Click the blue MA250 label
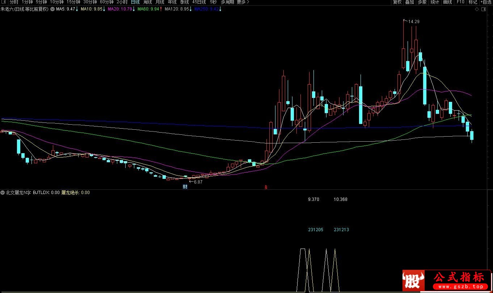The width and height of the screenshot is (493, 293). click(x=206, y=9)
